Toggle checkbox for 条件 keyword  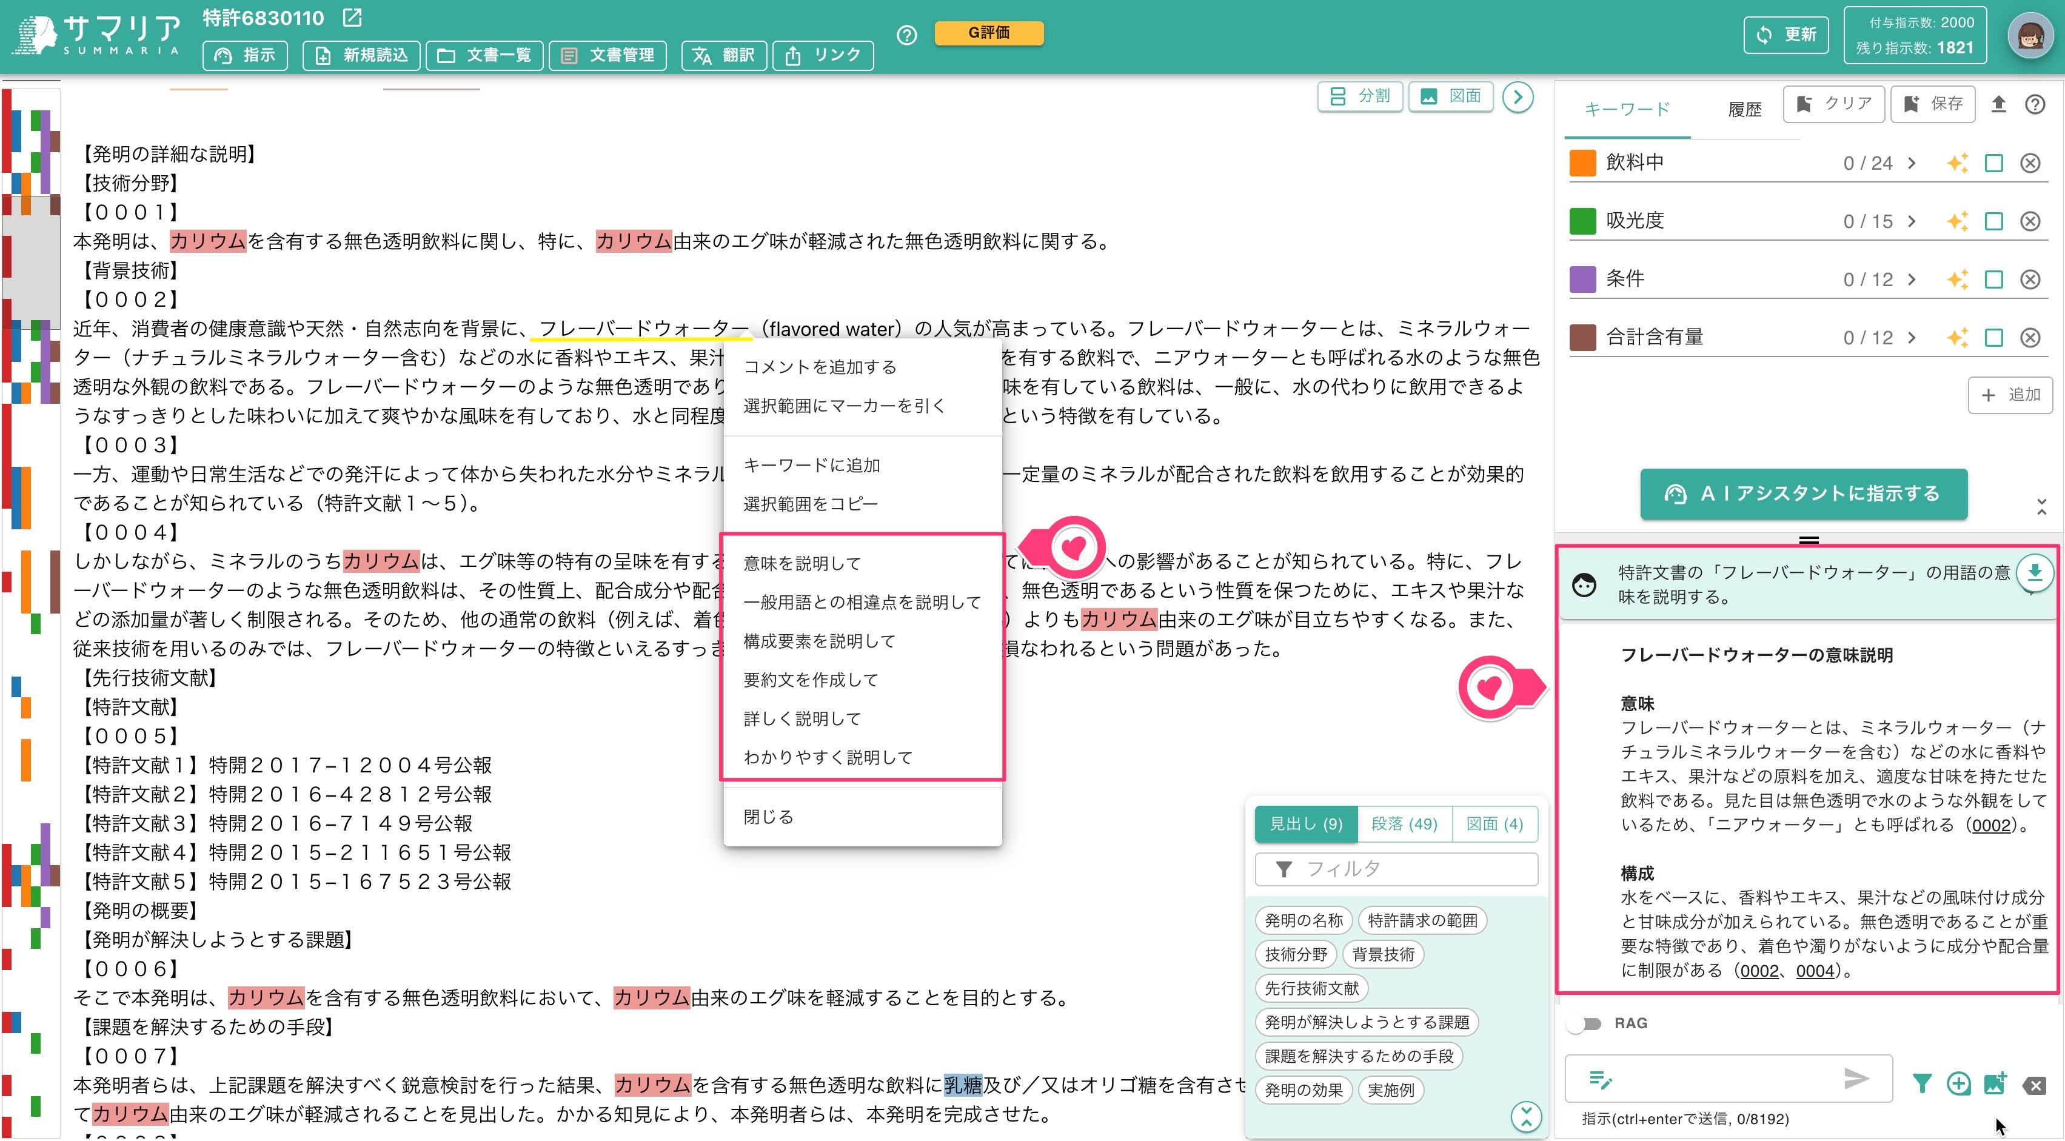tap(1993, 280)
